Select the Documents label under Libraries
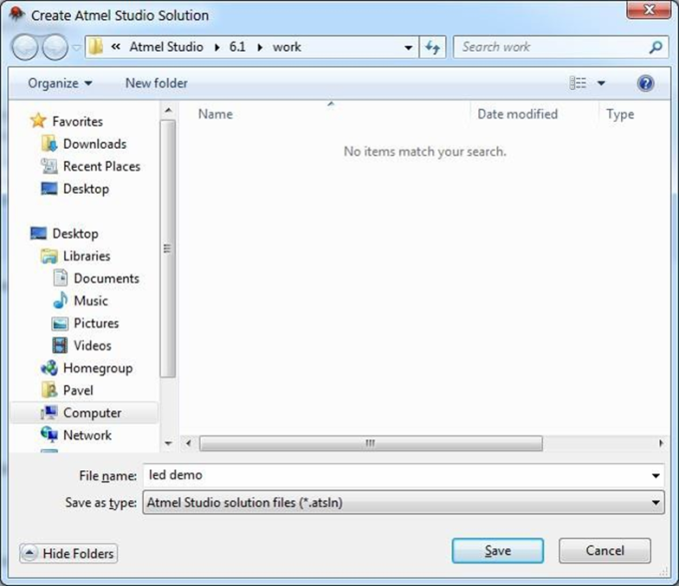This screenshot has height=586, width=679. [x=107, y=279]
